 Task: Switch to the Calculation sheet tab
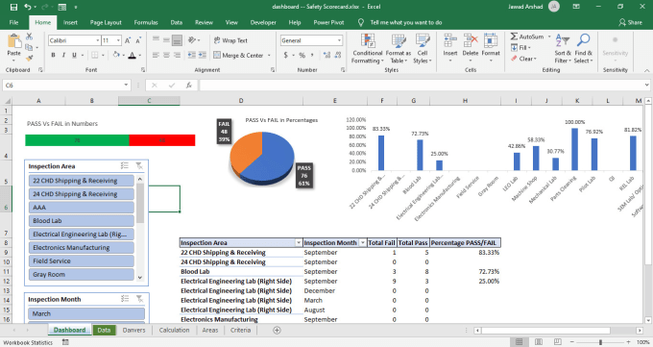point(174,330)
